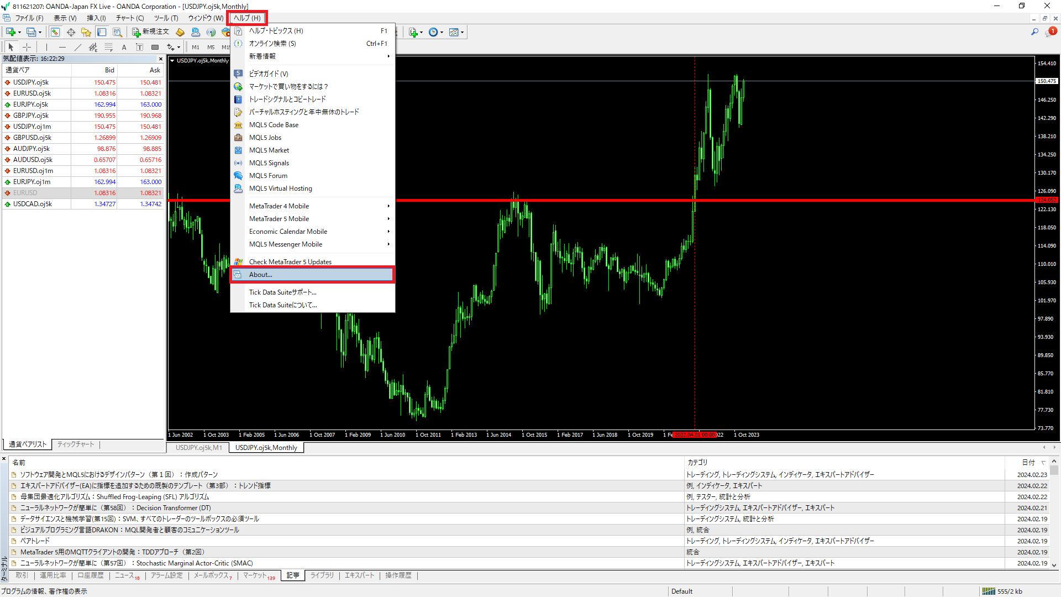The height and width of the screenshot is (597, 1061).
Task: Sort articles by 日付 column
Action: coord(1028,463)
